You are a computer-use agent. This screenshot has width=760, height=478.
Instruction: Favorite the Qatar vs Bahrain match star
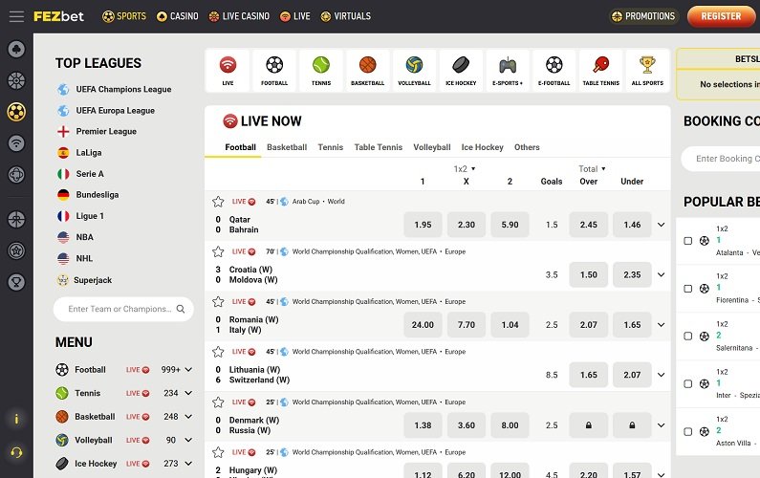(218, 202)
